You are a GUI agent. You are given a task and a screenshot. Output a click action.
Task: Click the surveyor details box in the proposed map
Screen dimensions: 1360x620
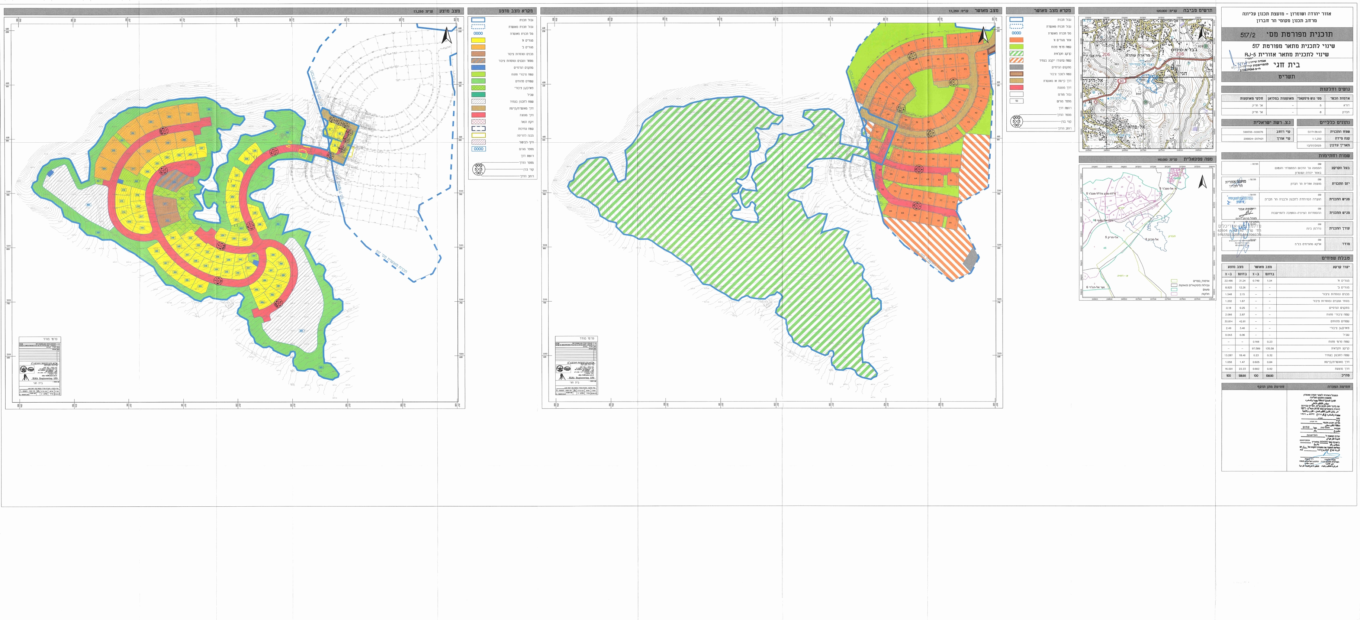[x=40, y=366]
